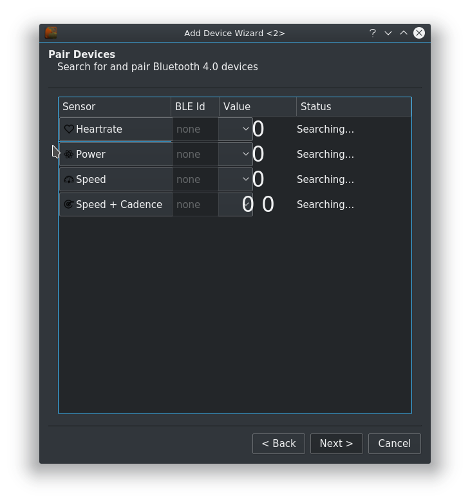Image resolution: width=470 pixels, height=503 pixels.
Task: Open the Heartrate sensor dropdown
Action: pos(246,129)
